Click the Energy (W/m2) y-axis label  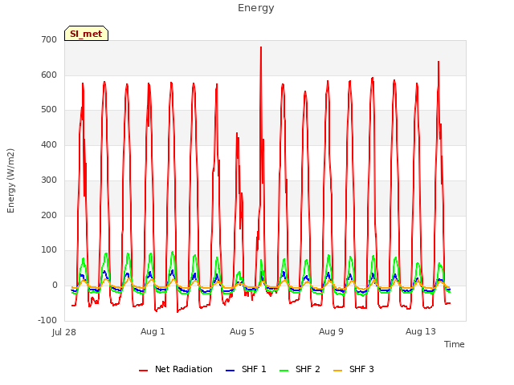pos(10,180)
